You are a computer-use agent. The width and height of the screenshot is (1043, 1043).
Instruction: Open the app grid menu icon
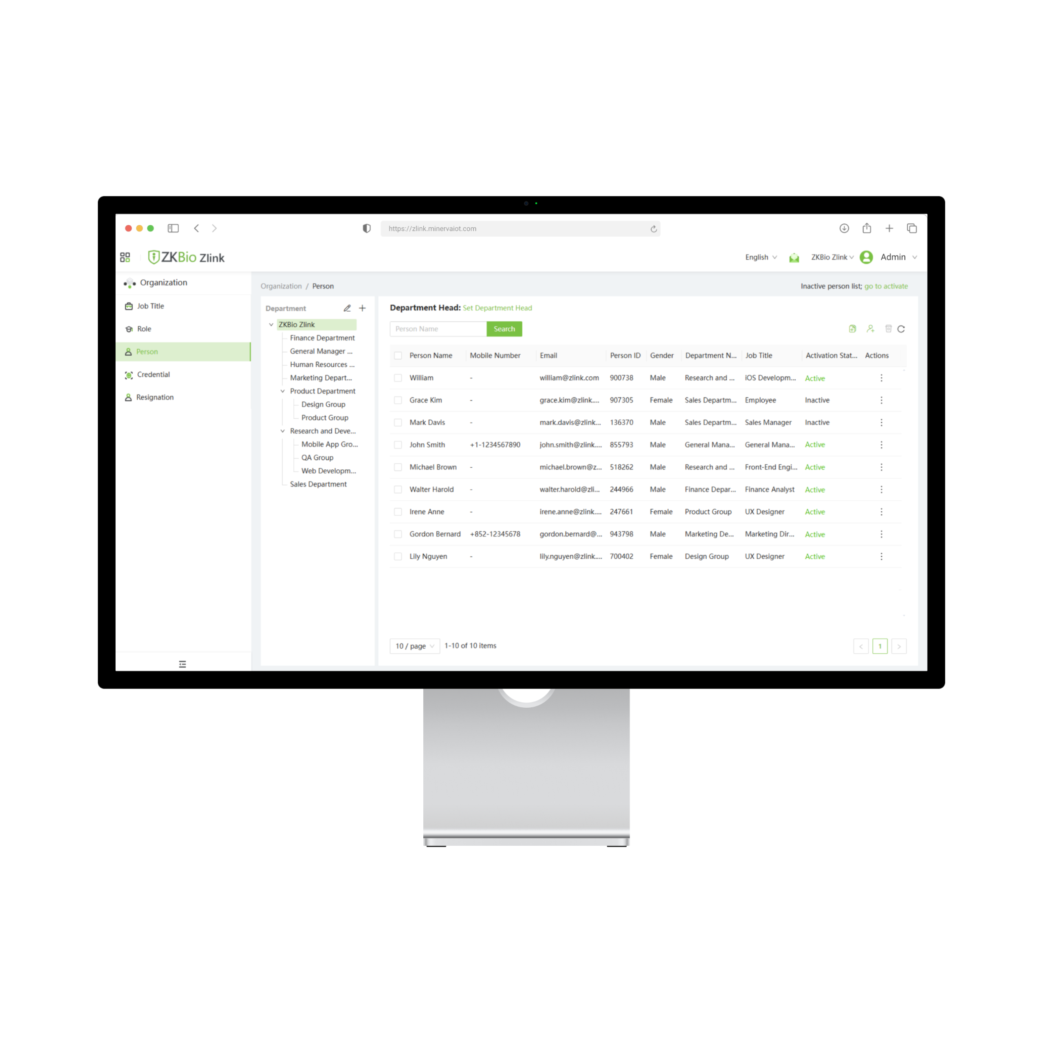tap(125, 257)
